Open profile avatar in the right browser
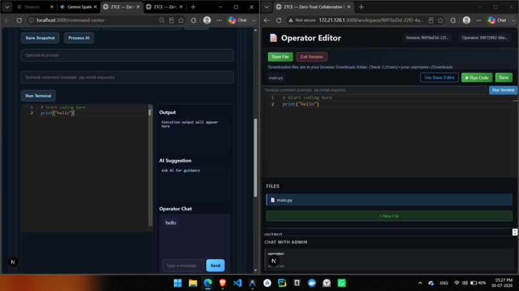 point(466,20)
